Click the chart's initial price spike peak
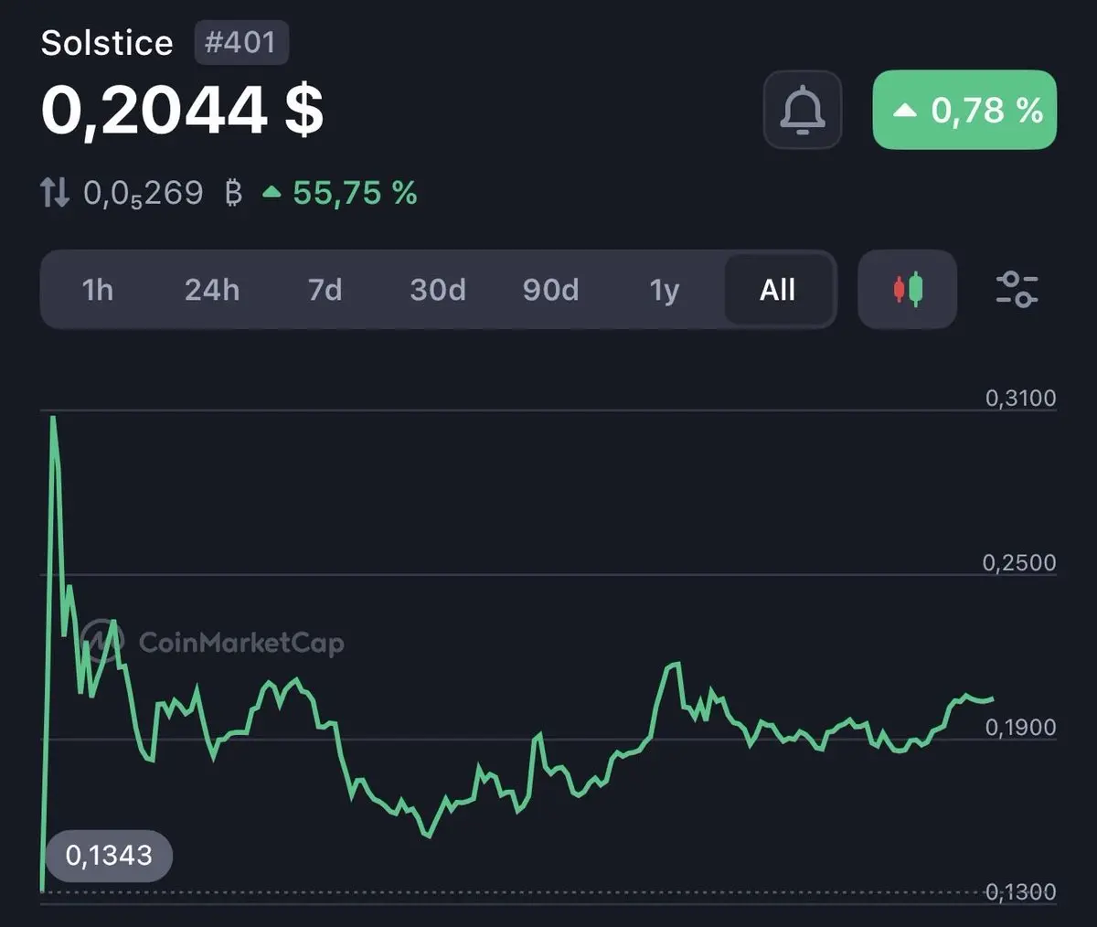Viewport: 1097px width, 927px height. coord(54,419)
